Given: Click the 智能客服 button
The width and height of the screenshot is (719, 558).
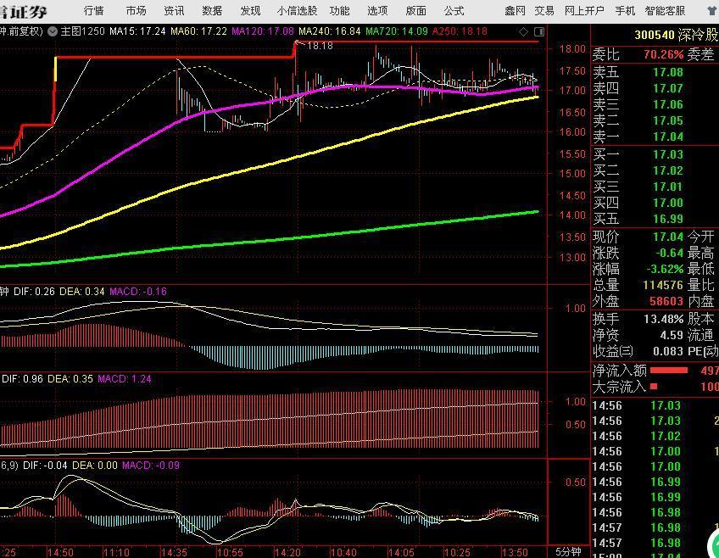Looking at the screenshot, I should pos(665,11).
